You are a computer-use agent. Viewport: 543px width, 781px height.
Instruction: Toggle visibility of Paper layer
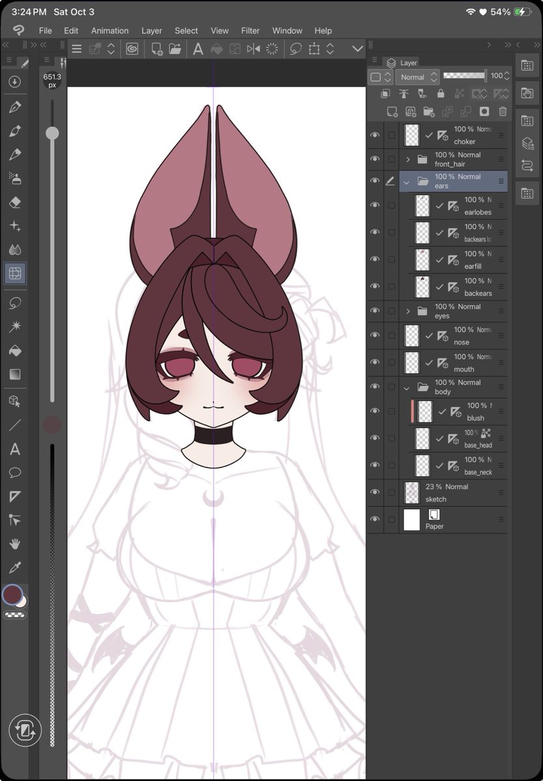[x=374, y=519]
